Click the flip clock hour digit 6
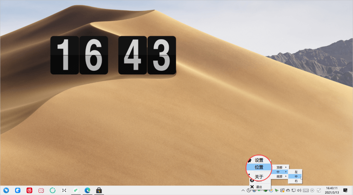Image resolution: width=353 pixels, height=195 pixels. pos(94,55)
